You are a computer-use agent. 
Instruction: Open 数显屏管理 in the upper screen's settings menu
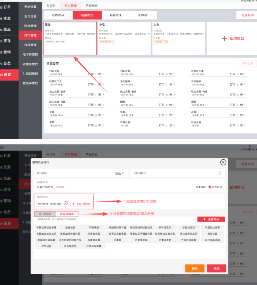(30, 83)
